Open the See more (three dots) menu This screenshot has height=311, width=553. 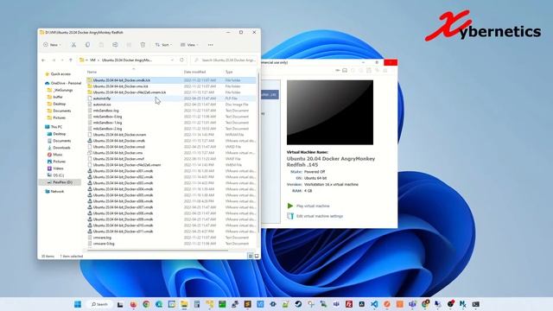(211, 45)
